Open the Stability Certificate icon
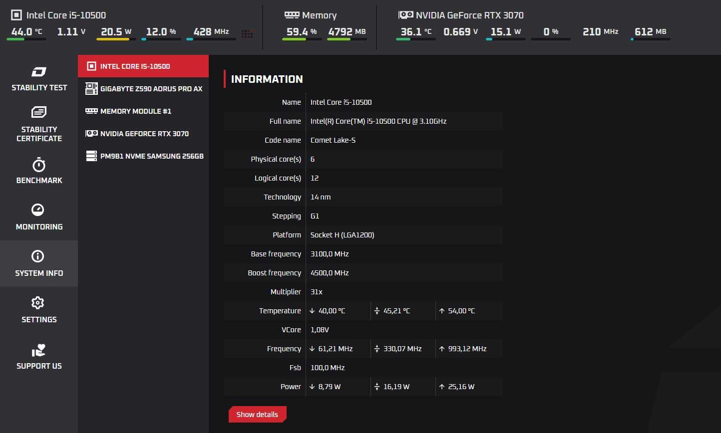Viewport: 721px width, 433px height. 38,112
